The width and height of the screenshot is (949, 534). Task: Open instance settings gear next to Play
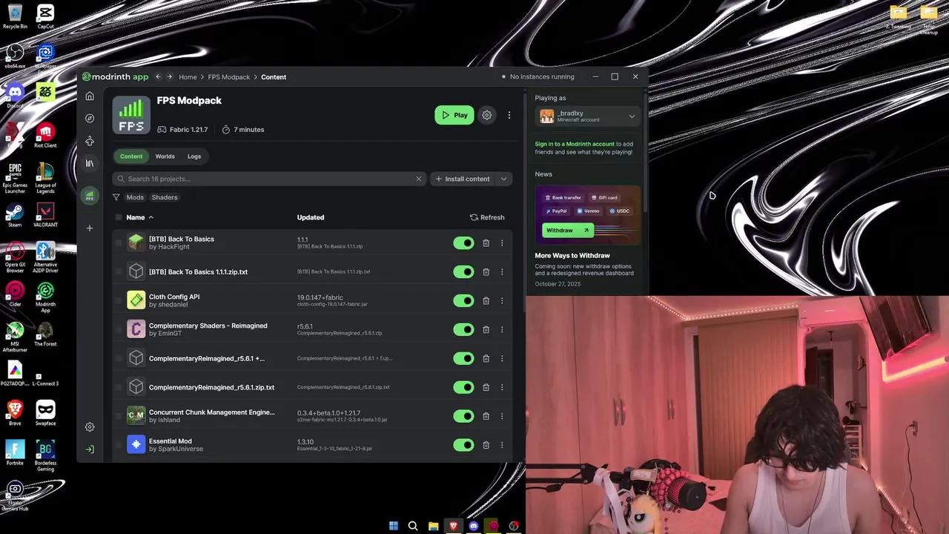[486, 115]
